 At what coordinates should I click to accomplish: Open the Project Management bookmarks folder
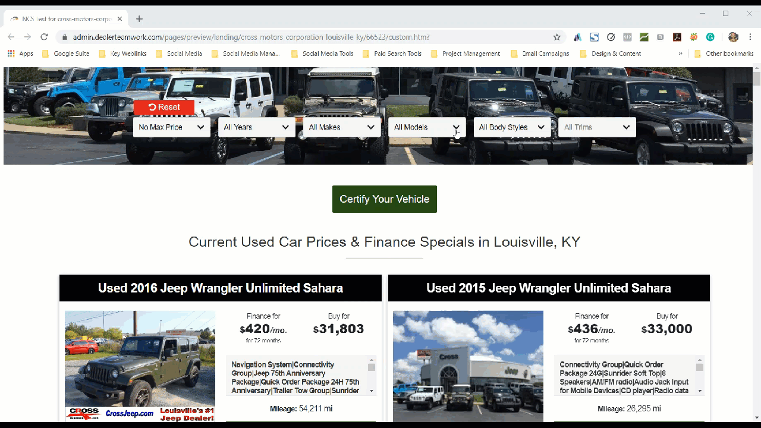[x=465, y=53]
